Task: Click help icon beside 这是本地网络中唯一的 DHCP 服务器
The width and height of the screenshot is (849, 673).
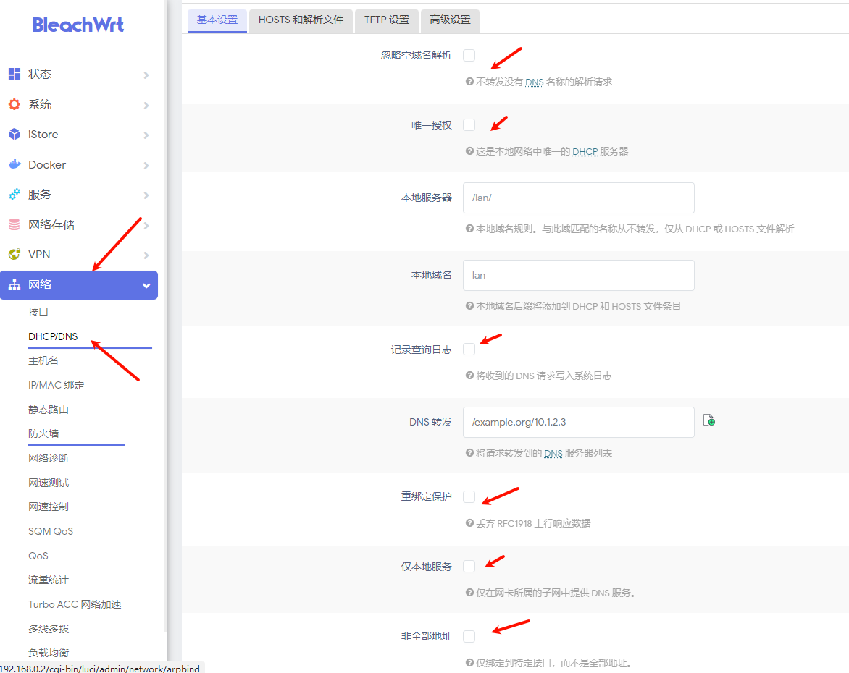Action: (469, 151)
